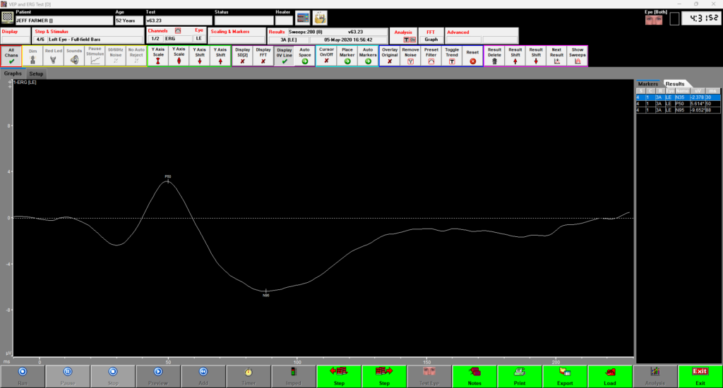
Task: Toggle Overlay Original display
Action: pos(390,56)
